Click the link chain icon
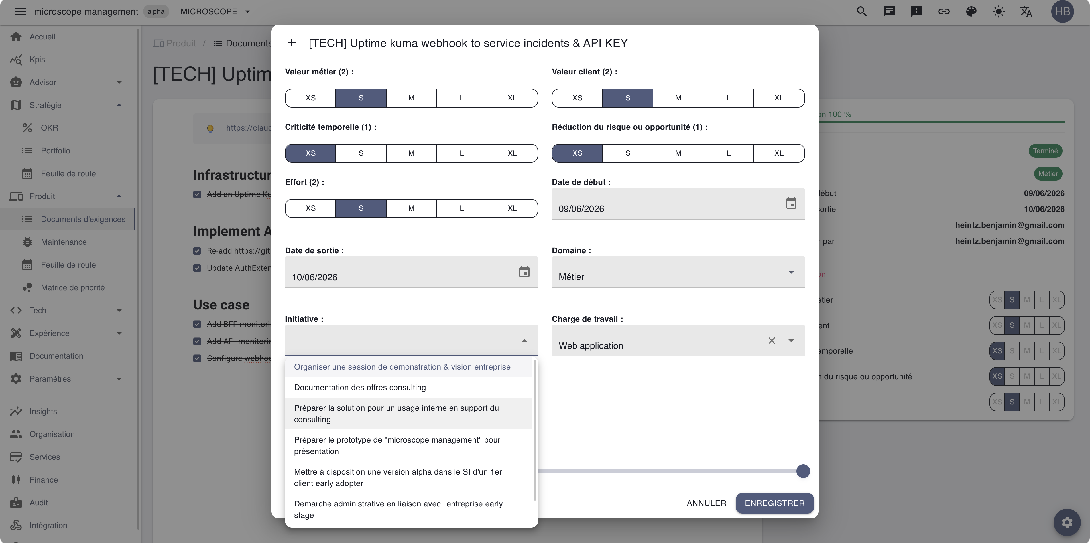This screenshot has width=1090, height=543. point(943,11)
